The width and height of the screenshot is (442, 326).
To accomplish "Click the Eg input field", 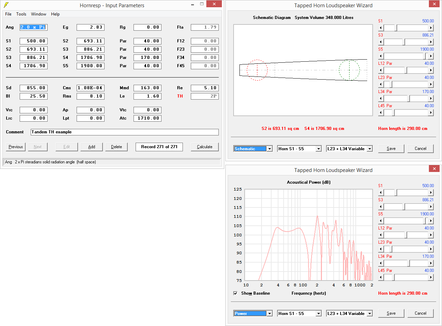I will click(x=90, y=27).
